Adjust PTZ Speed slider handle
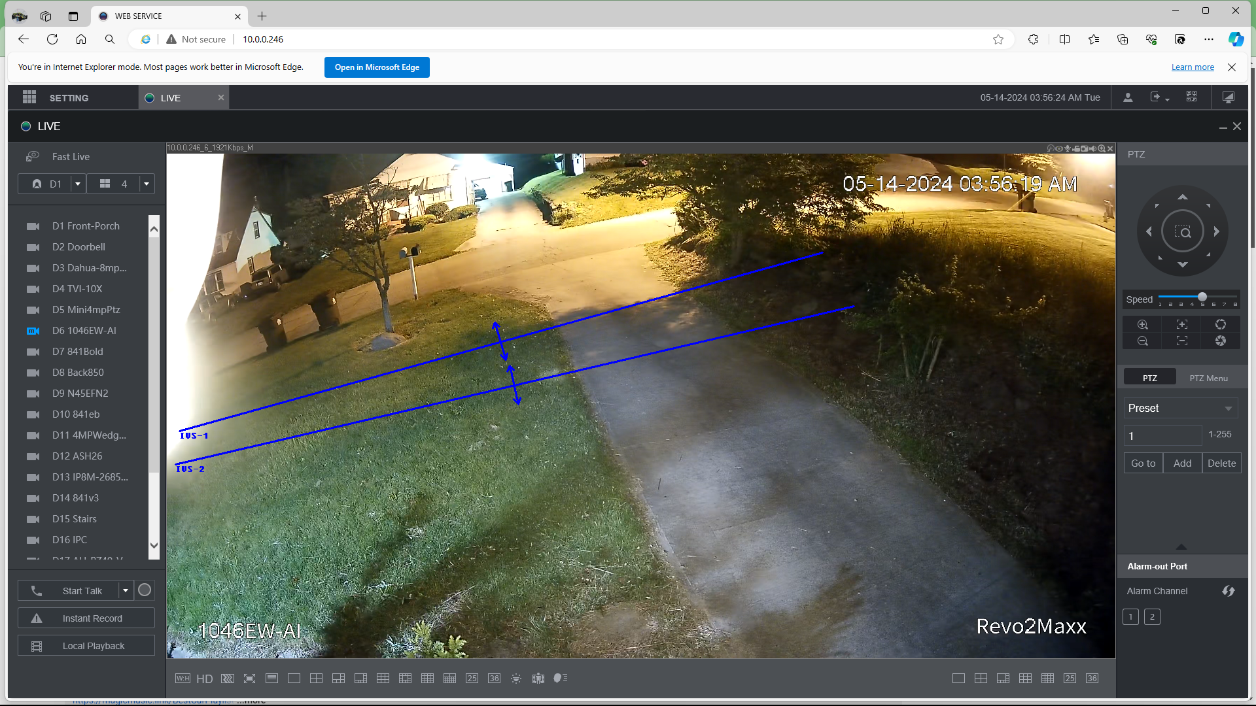Viewport: 1256px width, 706px height. [1202, 297]
